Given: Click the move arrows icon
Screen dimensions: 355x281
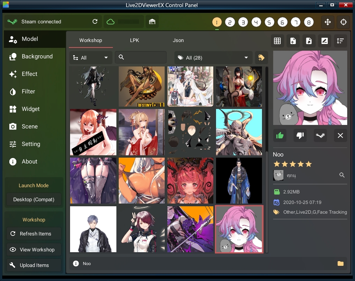Looking at the screenshot, I should [x=327, y=22].
